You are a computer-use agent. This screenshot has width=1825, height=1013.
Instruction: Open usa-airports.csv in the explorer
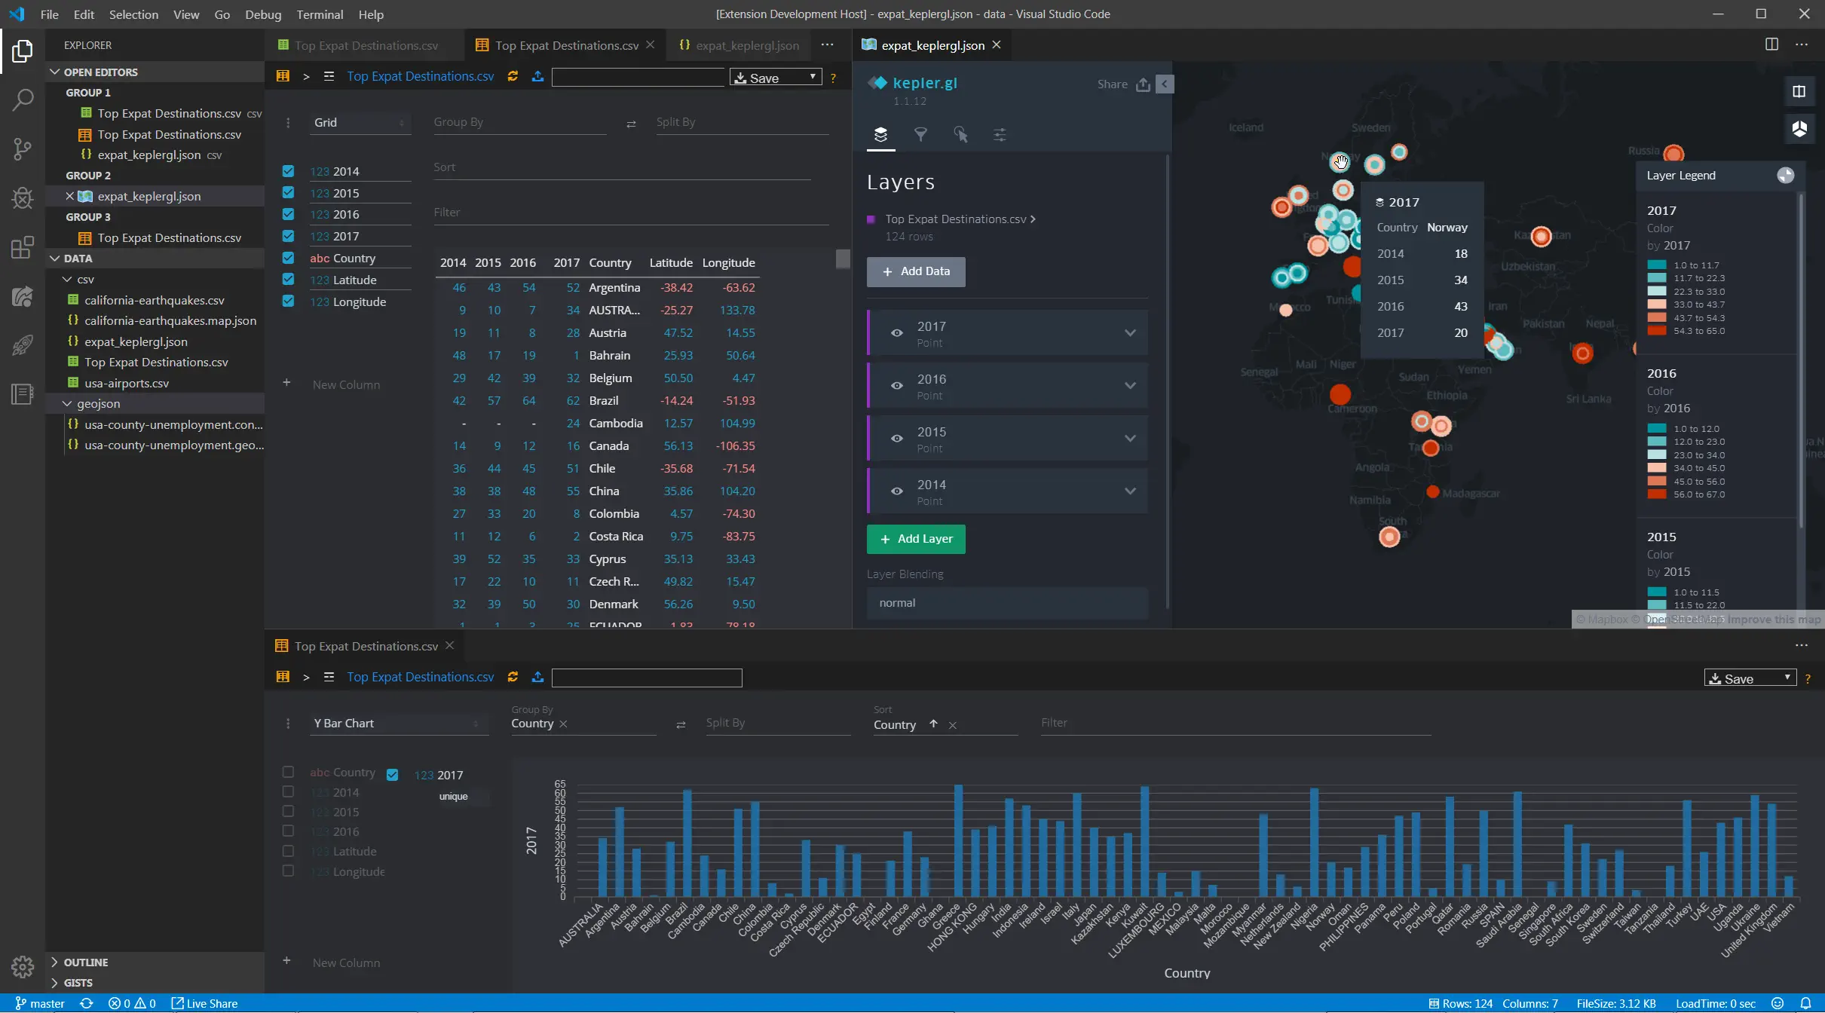[127, 384]
